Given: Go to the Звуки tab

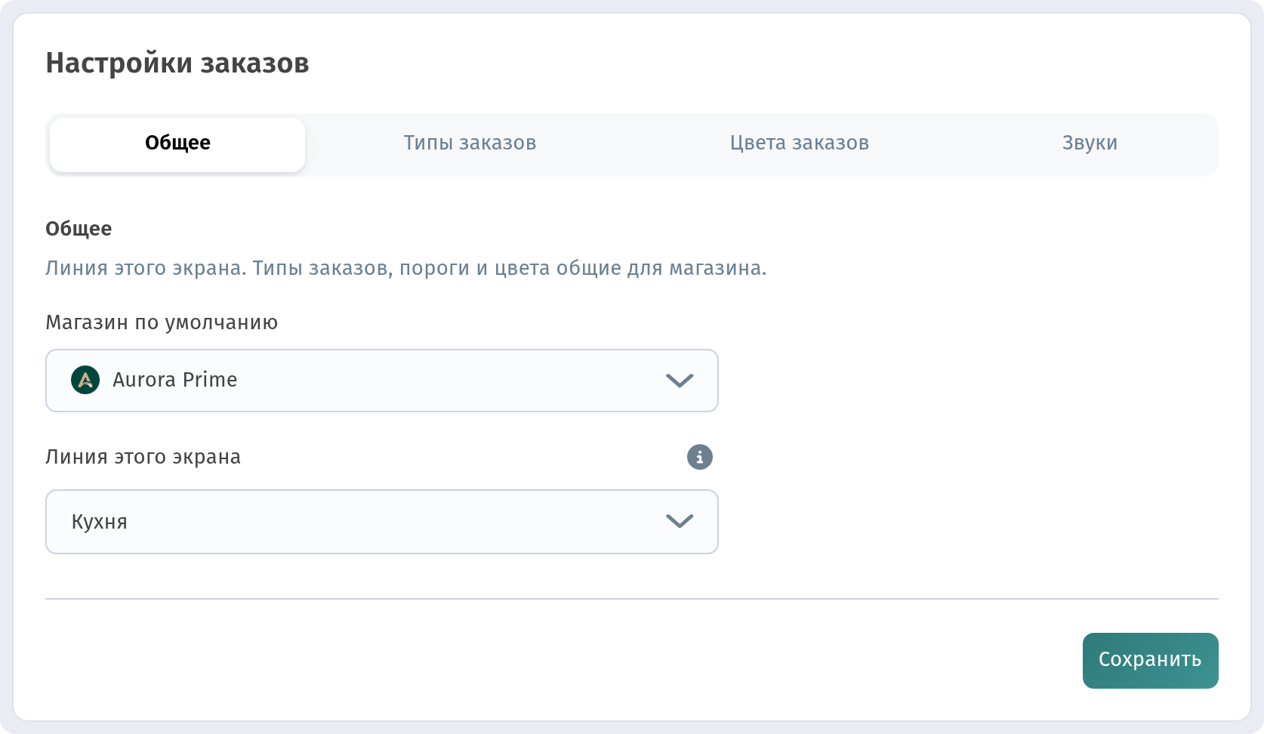Looking at the screenshot, I should point(1090,143).
